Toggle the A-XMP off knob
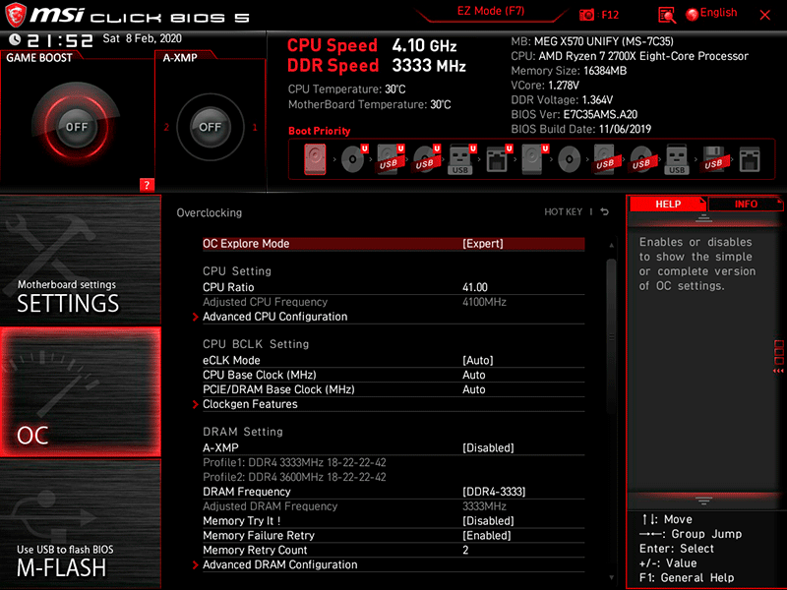Screen dimensions: 787x590 [x=210, y=127]
